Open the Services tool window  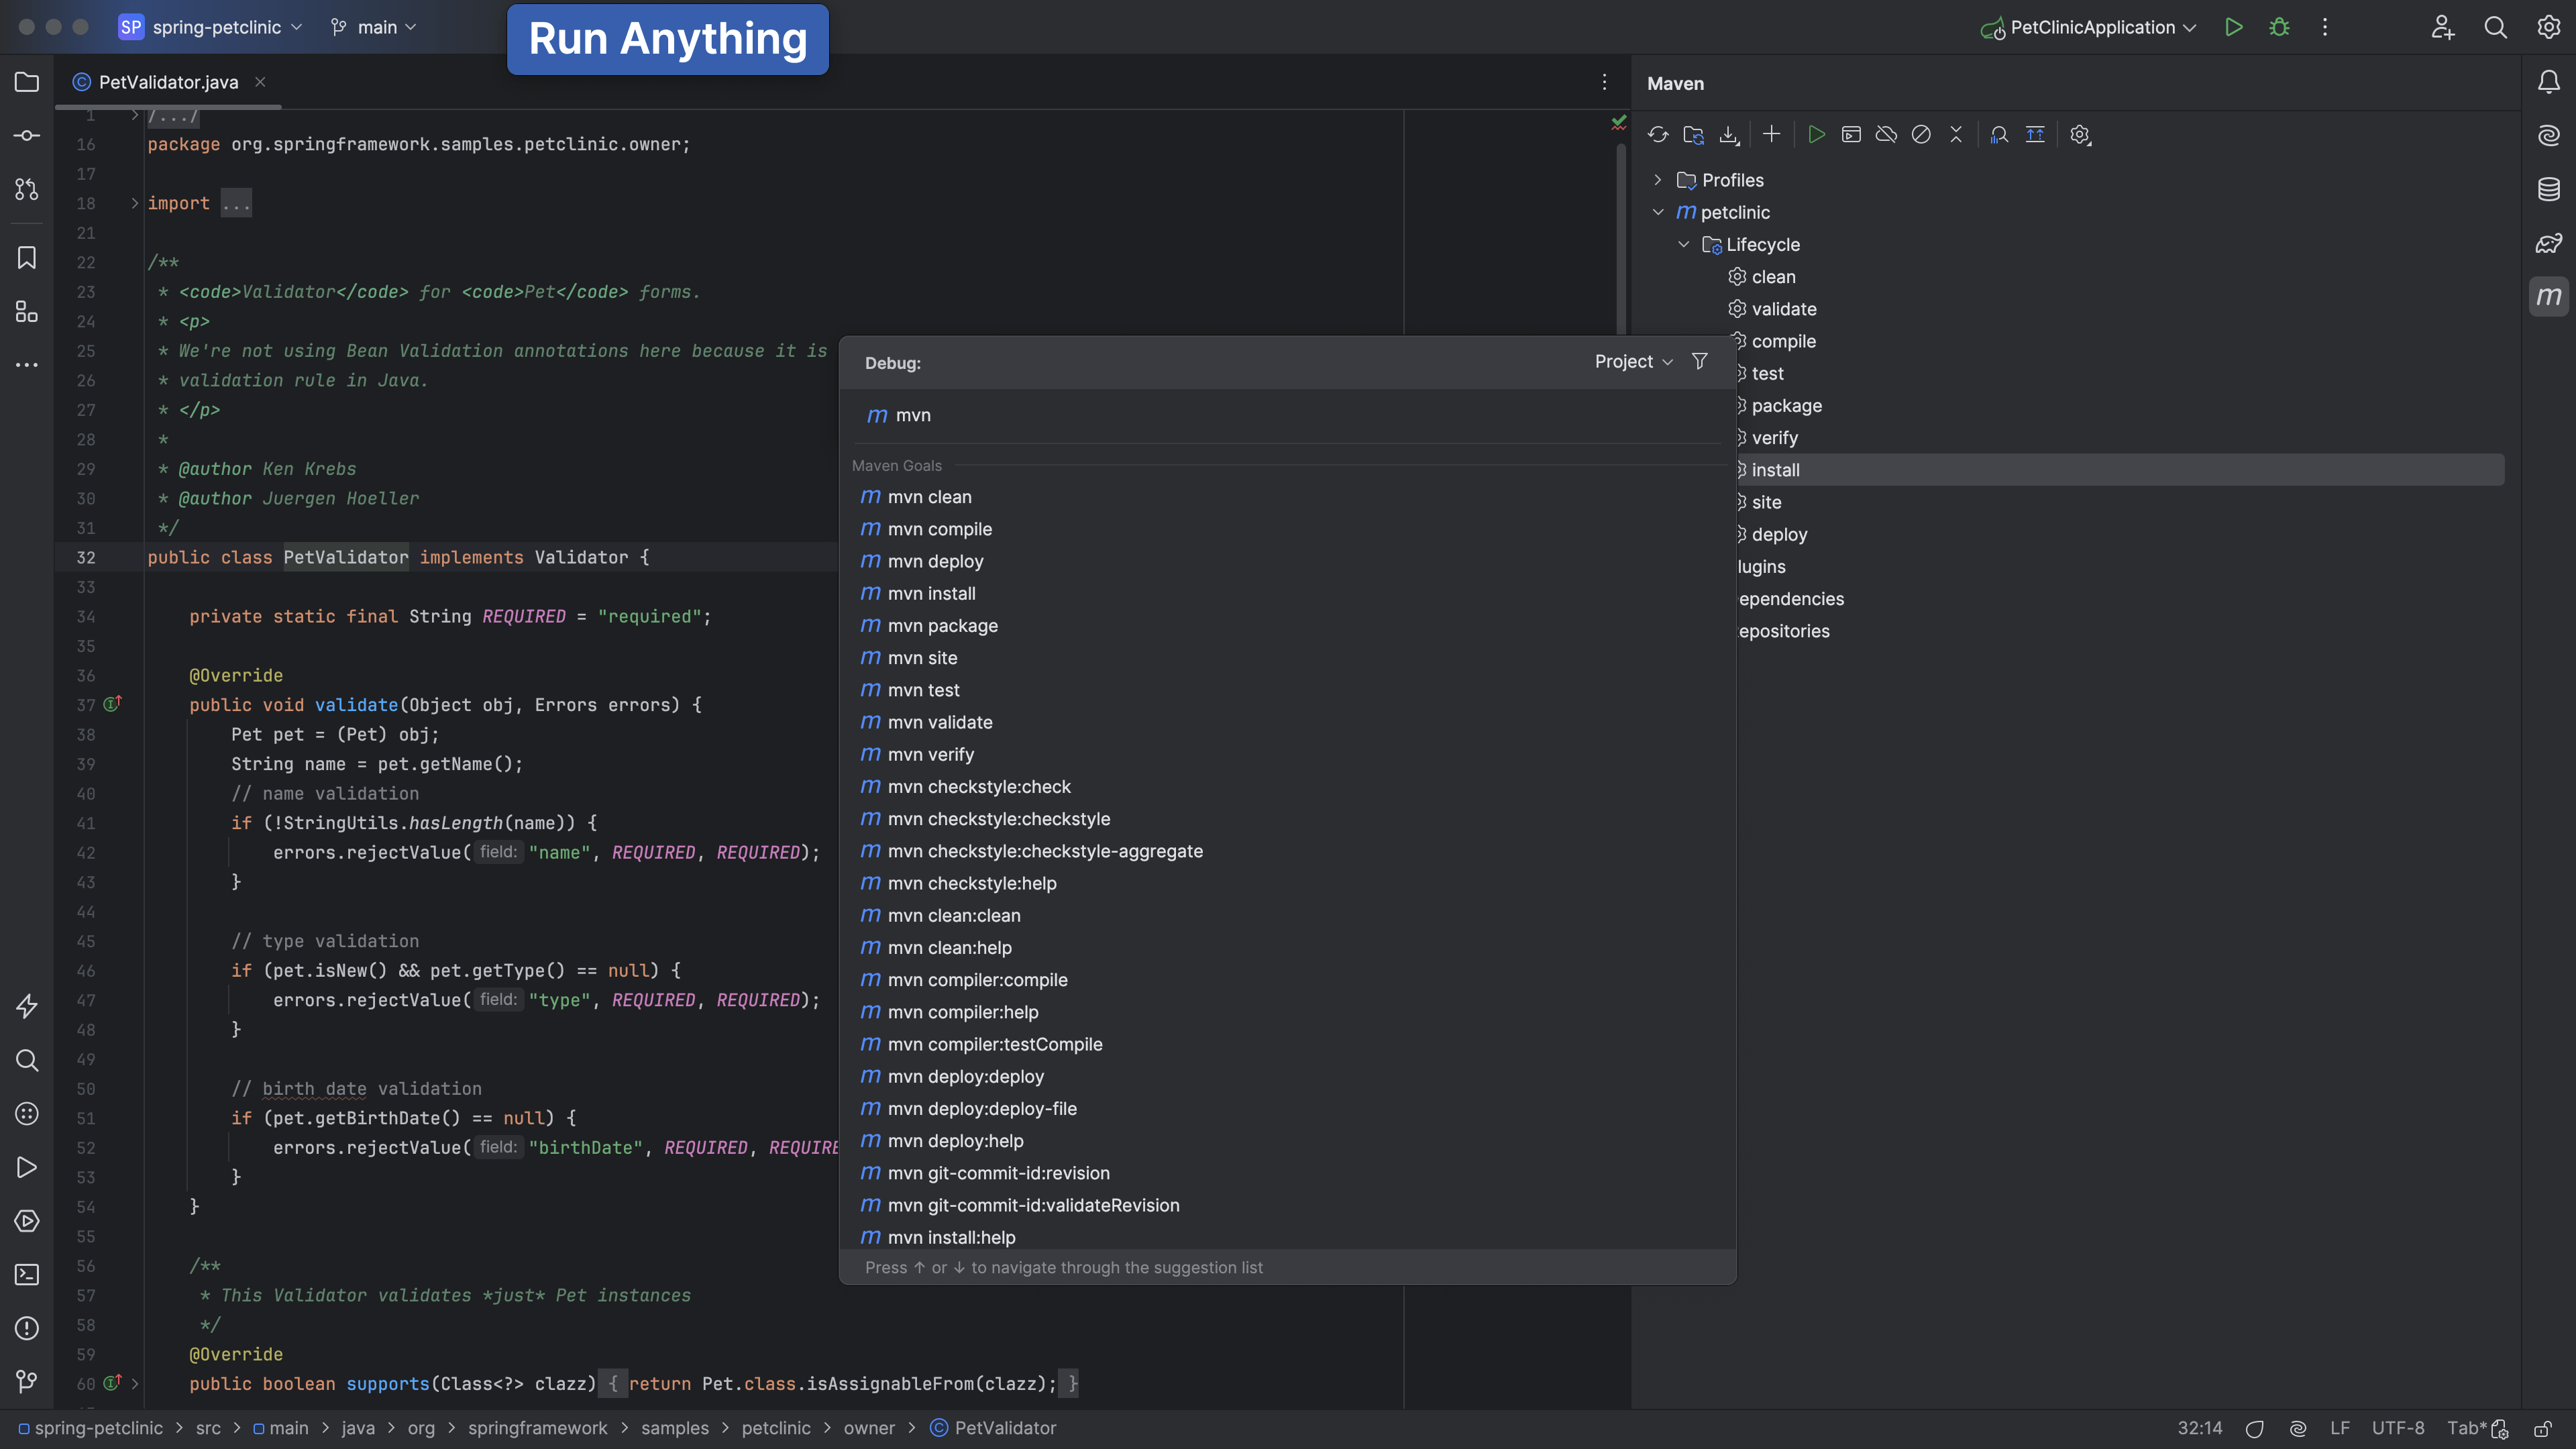click(26, 1221)
